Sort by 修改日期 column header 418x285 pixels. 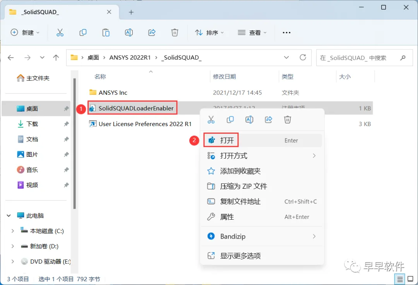pyautogui.click(x=224, y=77)
